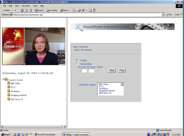Open the Edit menu

click(x=10, y=6)
